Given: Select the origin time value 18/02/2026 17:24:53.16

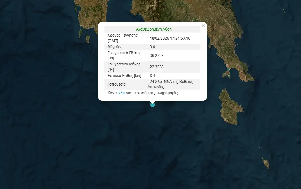Looking at the screenshot, I should click(x=170, y=38).
